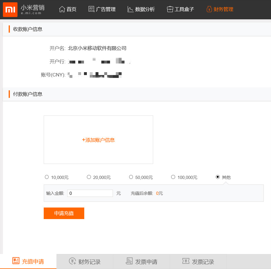Open the 广告管理 menu
Screen dimensions: 271x269
click(x=105, y=9)
